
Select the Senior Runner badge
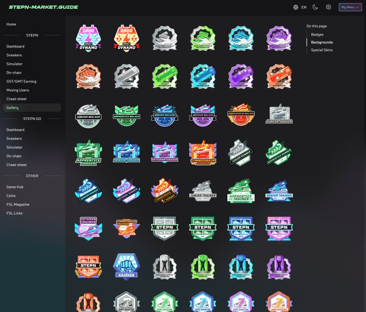pos(88,190)
